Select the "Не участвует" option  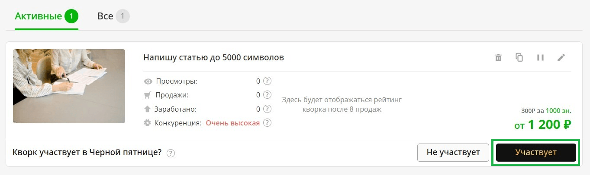point(453,153)
